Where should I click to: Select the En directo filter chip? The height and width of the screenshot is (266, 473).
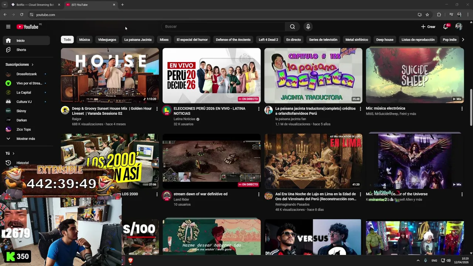click(293, 40)
